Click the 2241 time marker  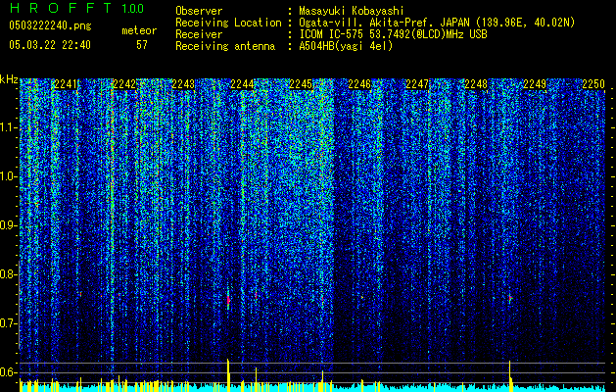coord(66,84)
